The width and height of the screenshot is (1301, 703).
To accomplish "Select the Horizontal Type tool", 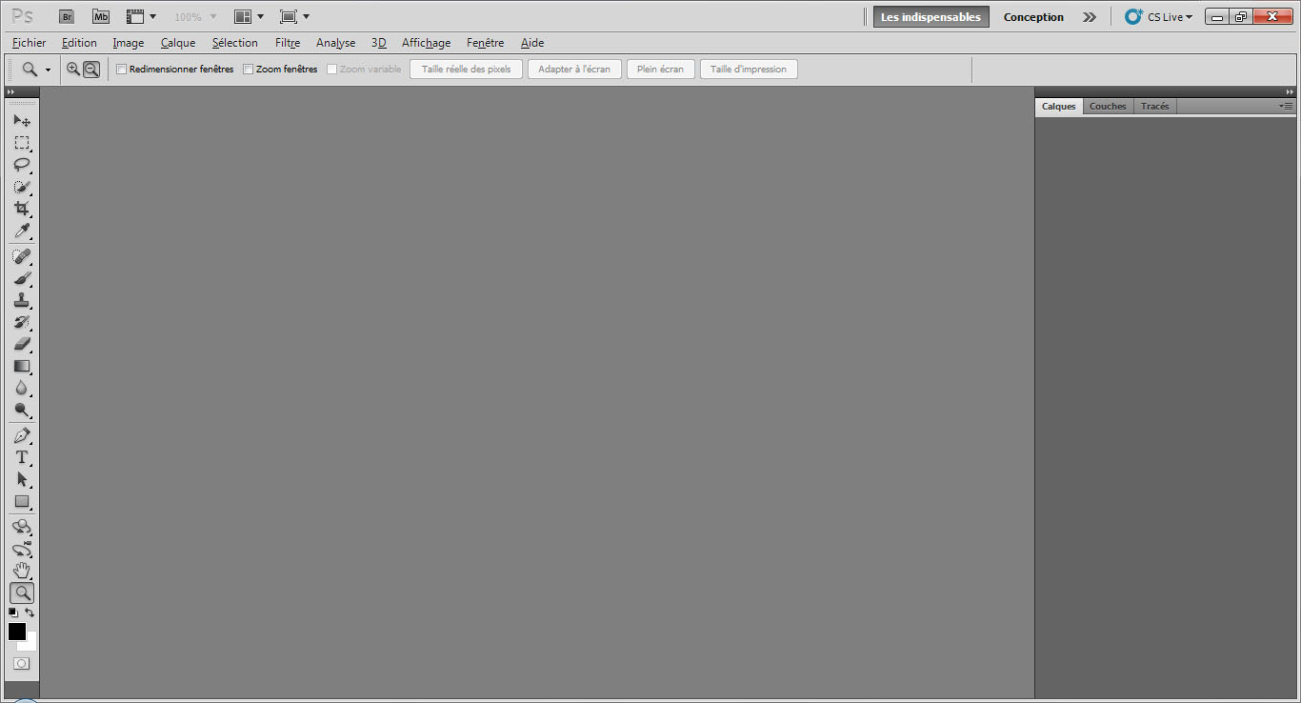I will click(x=21, y=457).
